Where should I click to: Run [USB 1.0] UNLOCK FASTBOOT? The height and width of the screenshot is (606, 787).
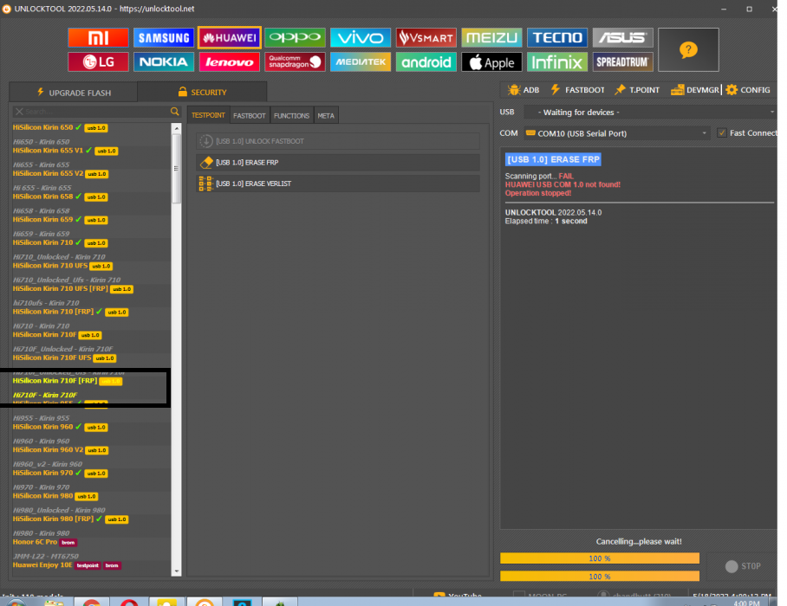click(x=338, y=141)
